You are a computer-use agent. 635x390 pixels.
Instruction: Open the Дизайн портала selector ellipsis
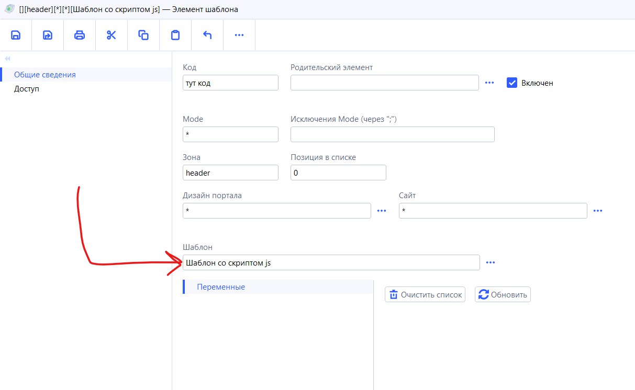pos(382,211)
